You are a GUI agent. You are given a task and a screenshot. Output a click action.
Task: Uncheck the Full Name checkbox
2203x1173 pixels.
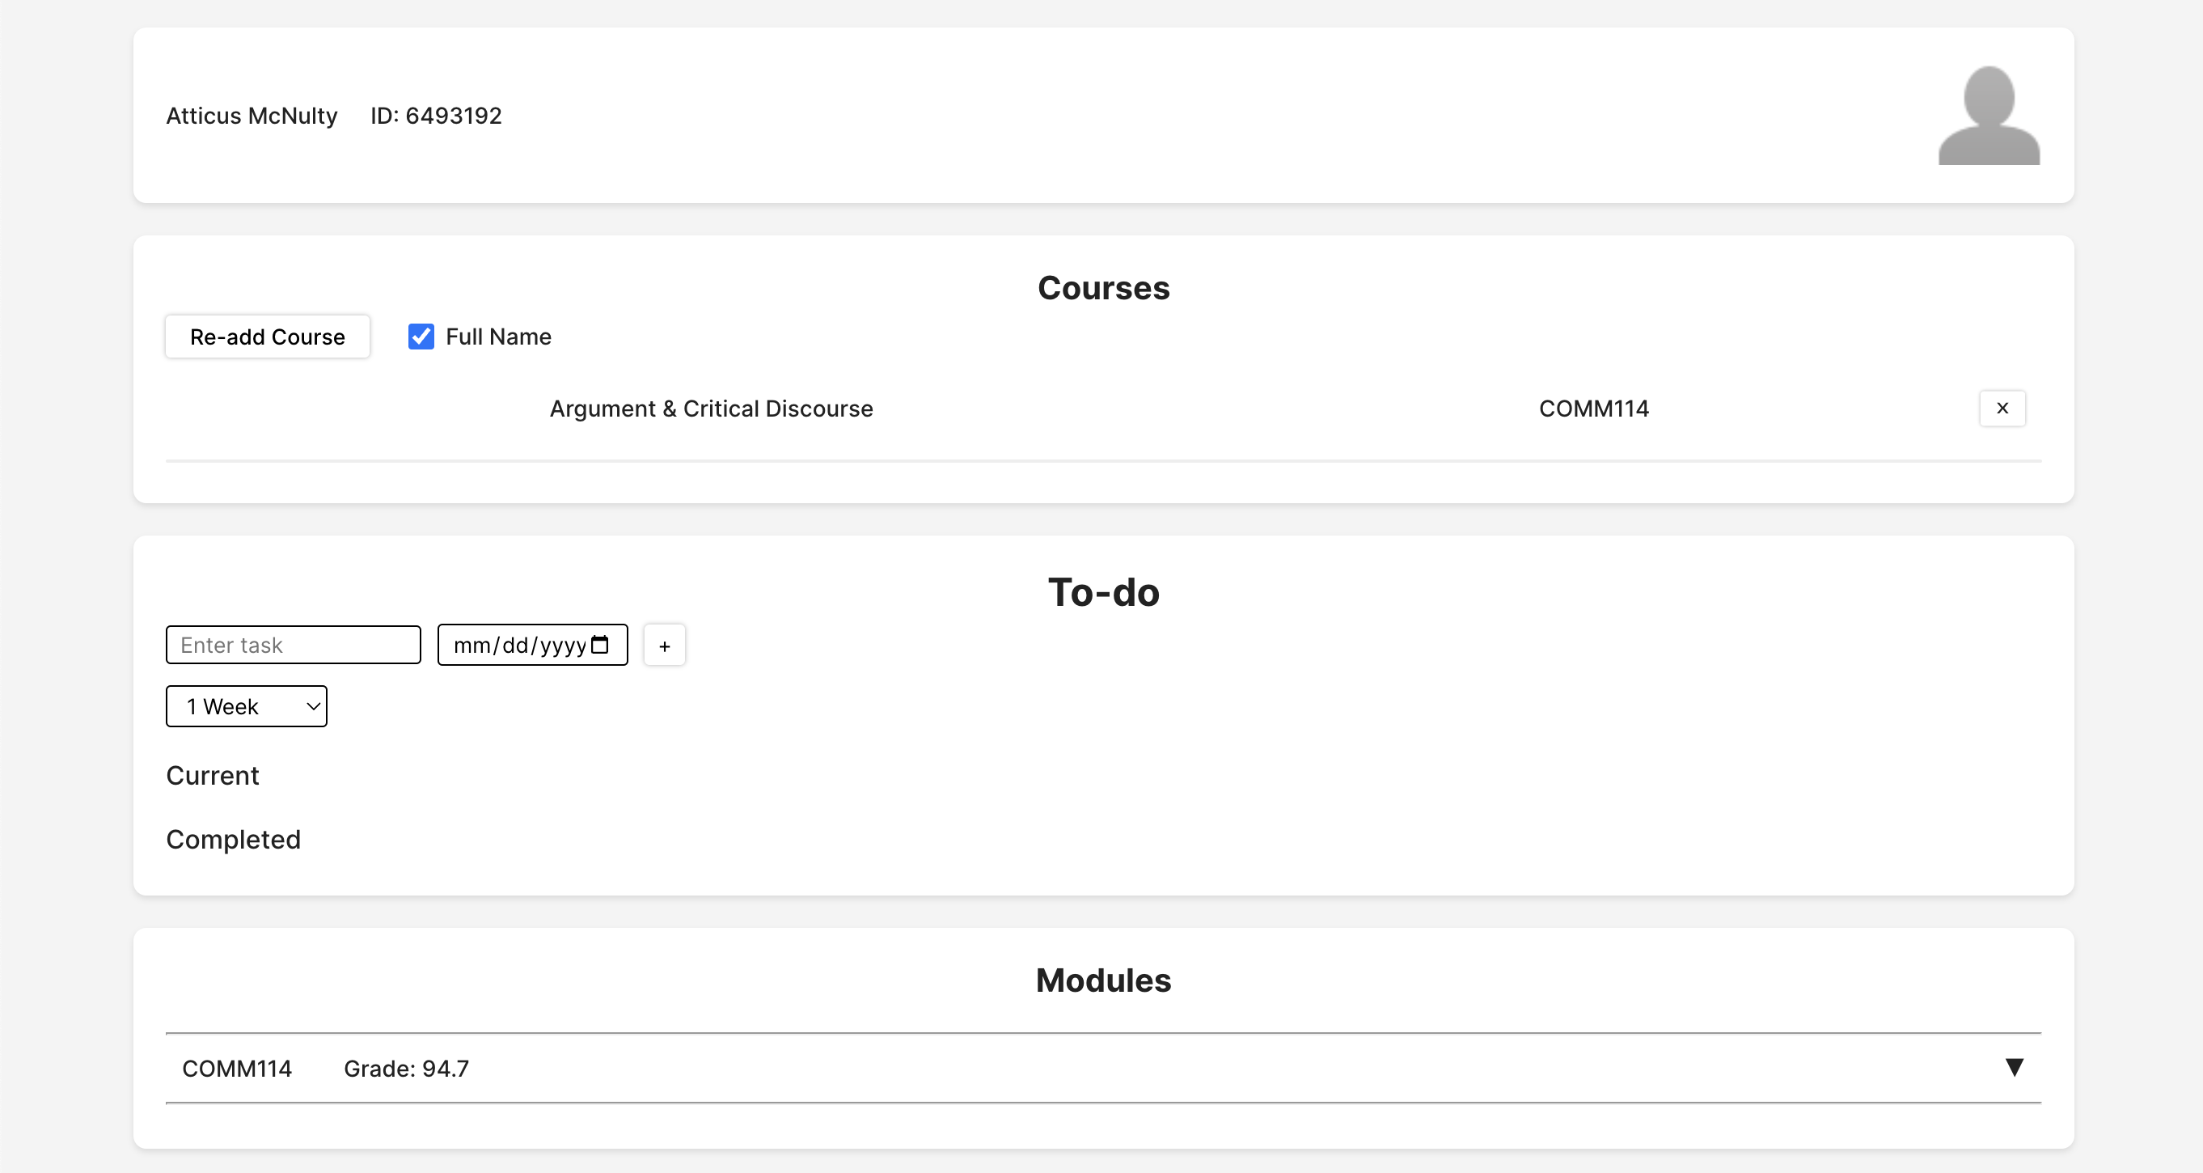[x=421, y=337]
